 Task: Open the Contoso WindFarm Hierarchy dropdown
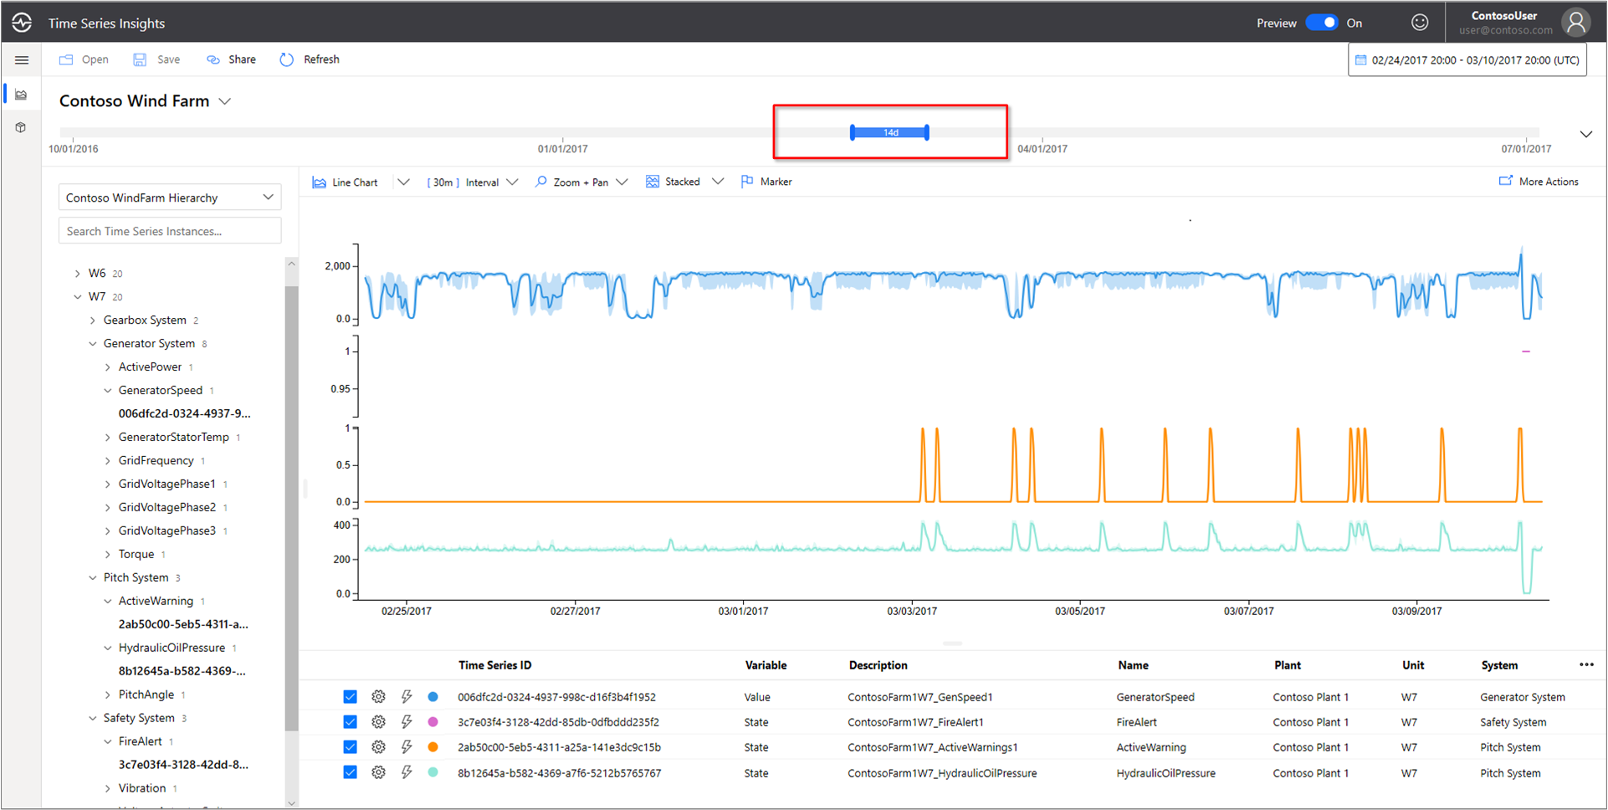pos(170,197)
